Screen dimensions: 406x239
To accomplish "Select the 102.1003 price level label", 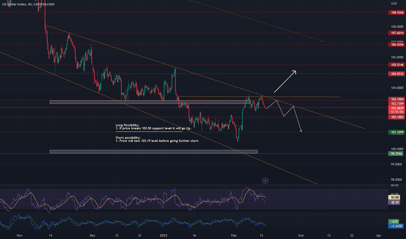I will [x=396, y=117].
